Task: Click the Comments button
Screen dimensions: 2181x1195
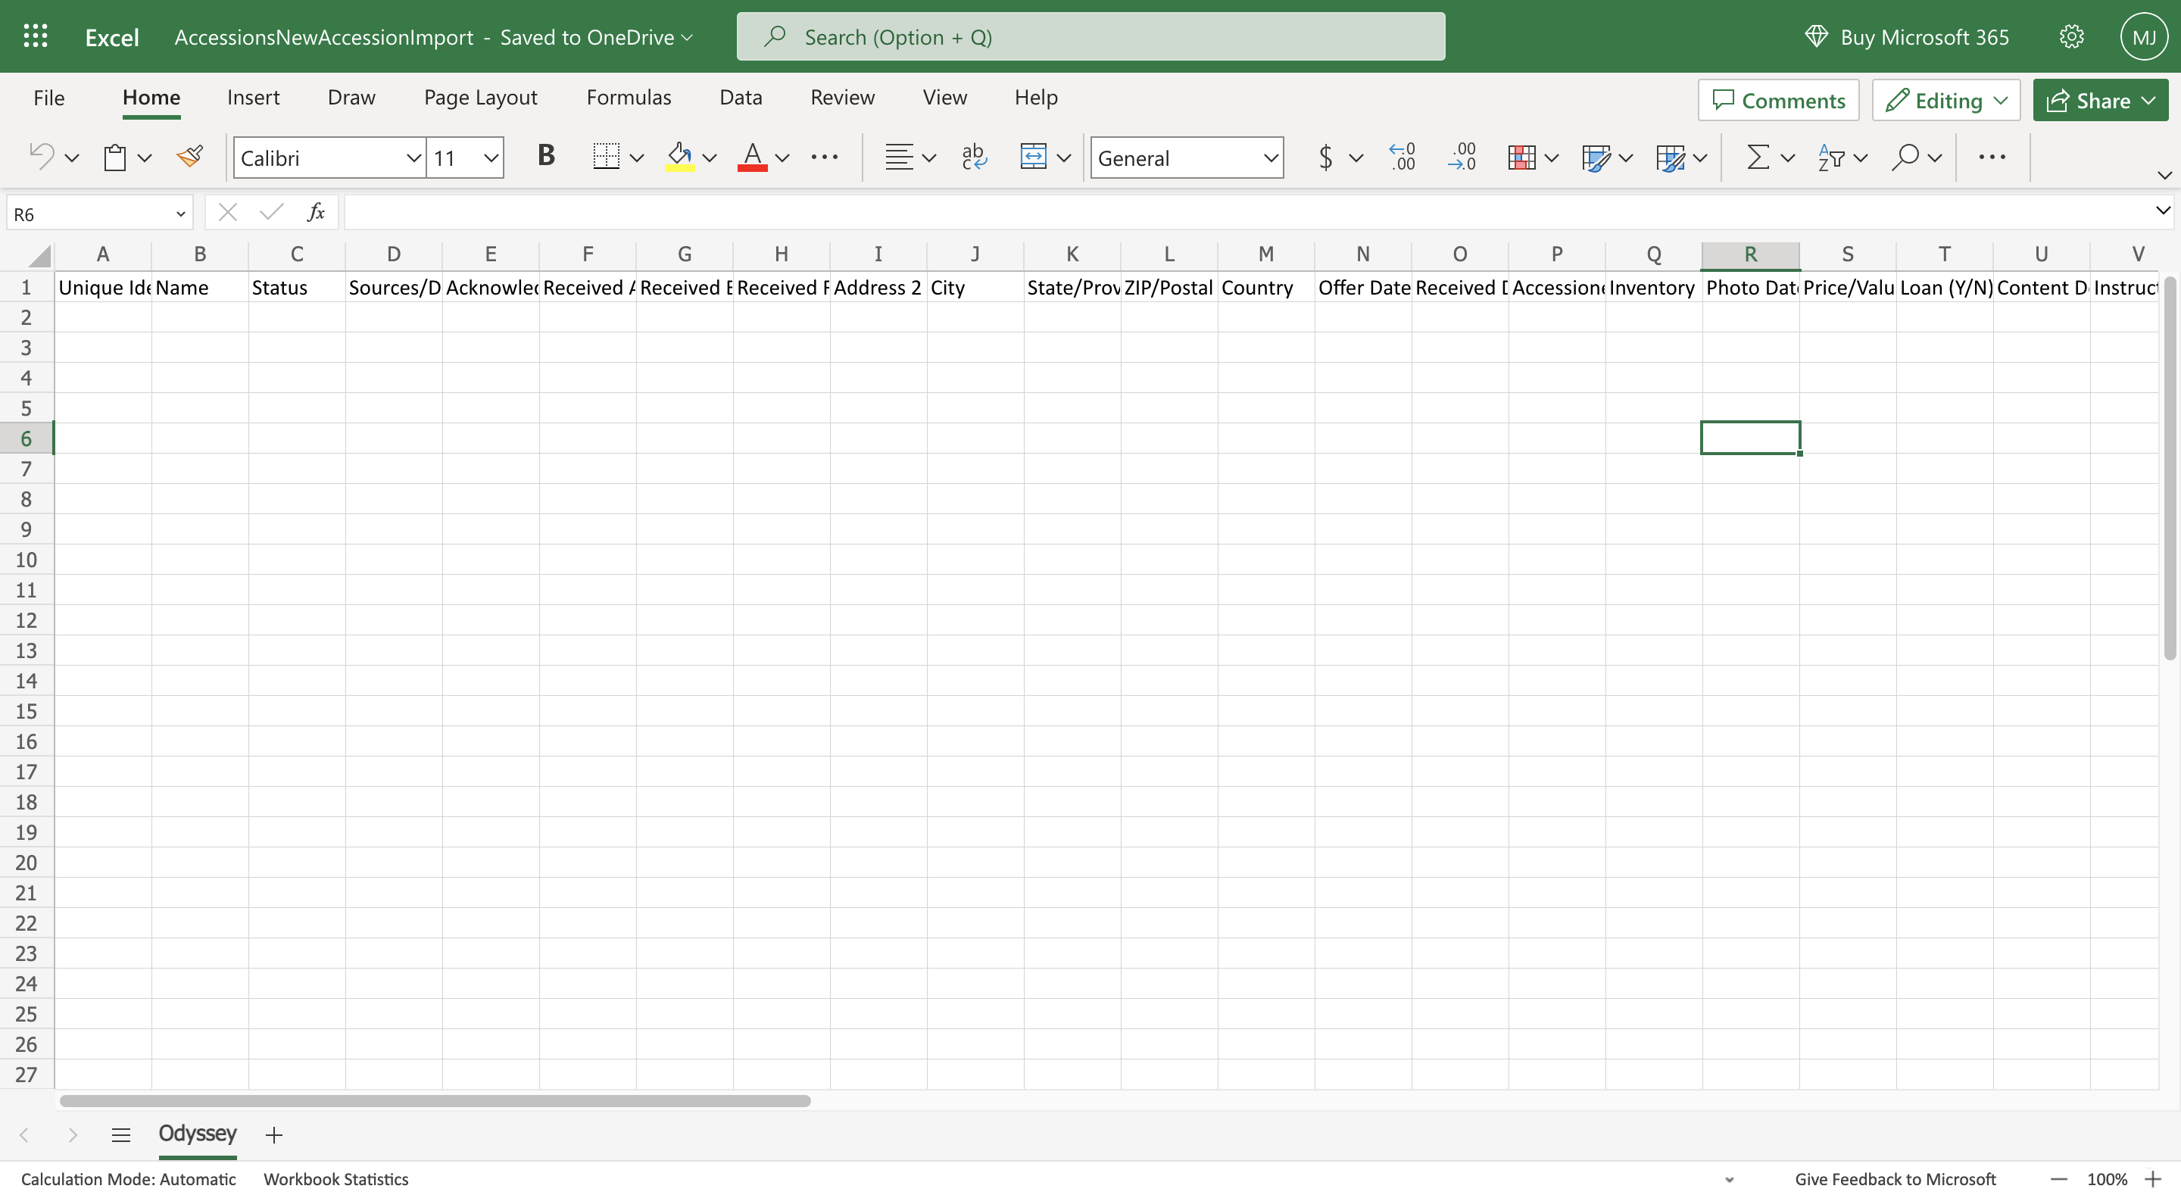Action: point(1778,101)
